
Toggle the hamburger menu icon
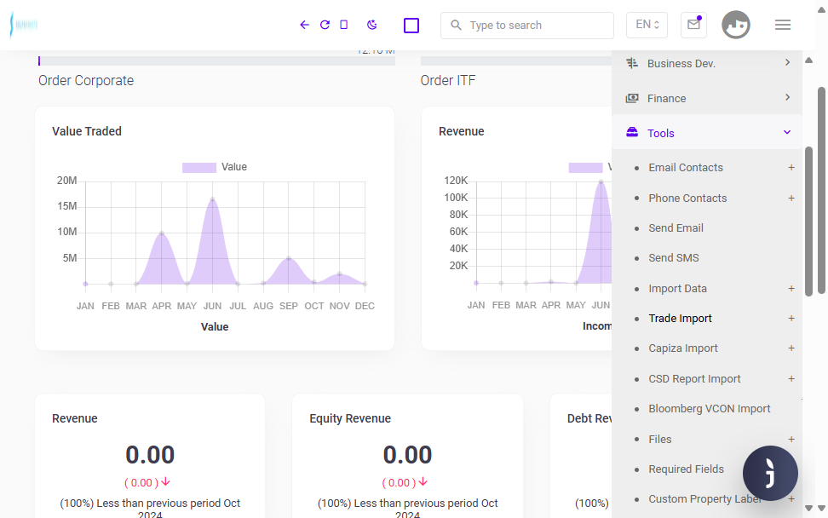click(783, 25)
